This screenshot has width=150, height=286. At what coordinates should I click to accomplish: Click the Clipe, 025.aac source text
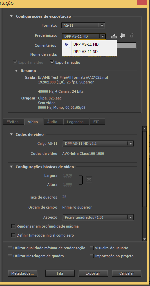tap(50, 98)
